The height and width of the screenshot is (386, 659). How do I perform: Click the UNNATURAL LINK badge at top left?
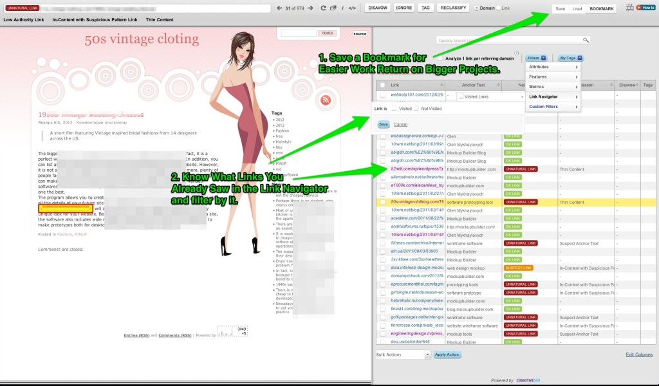click(x=23, y=8)
